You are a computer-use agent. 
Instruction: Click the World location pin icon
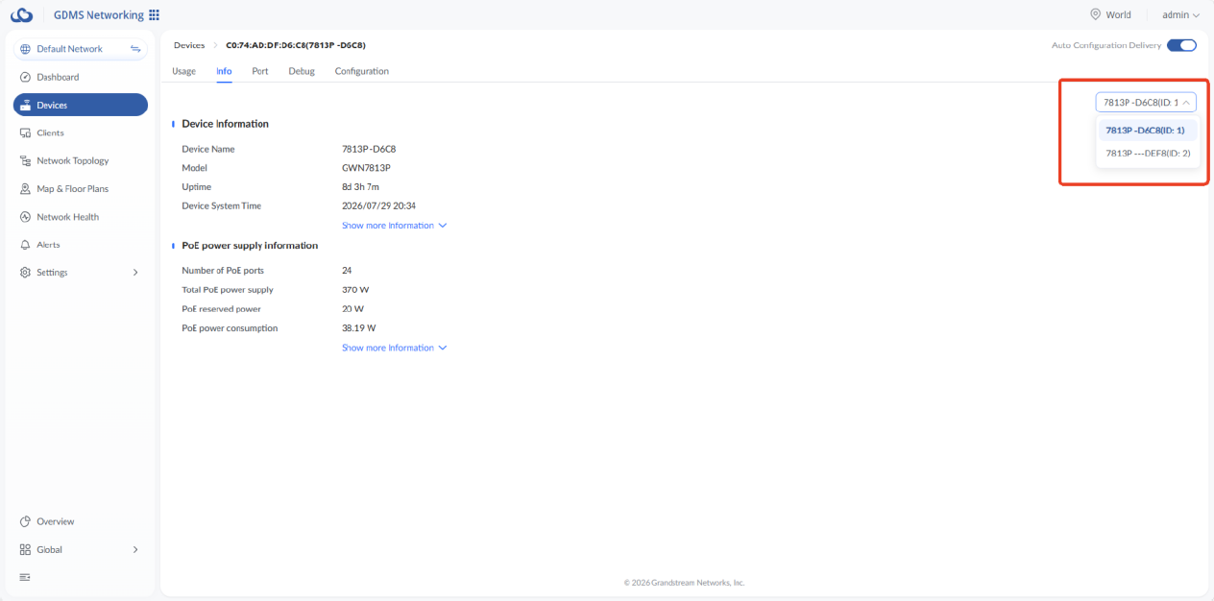1095,14
